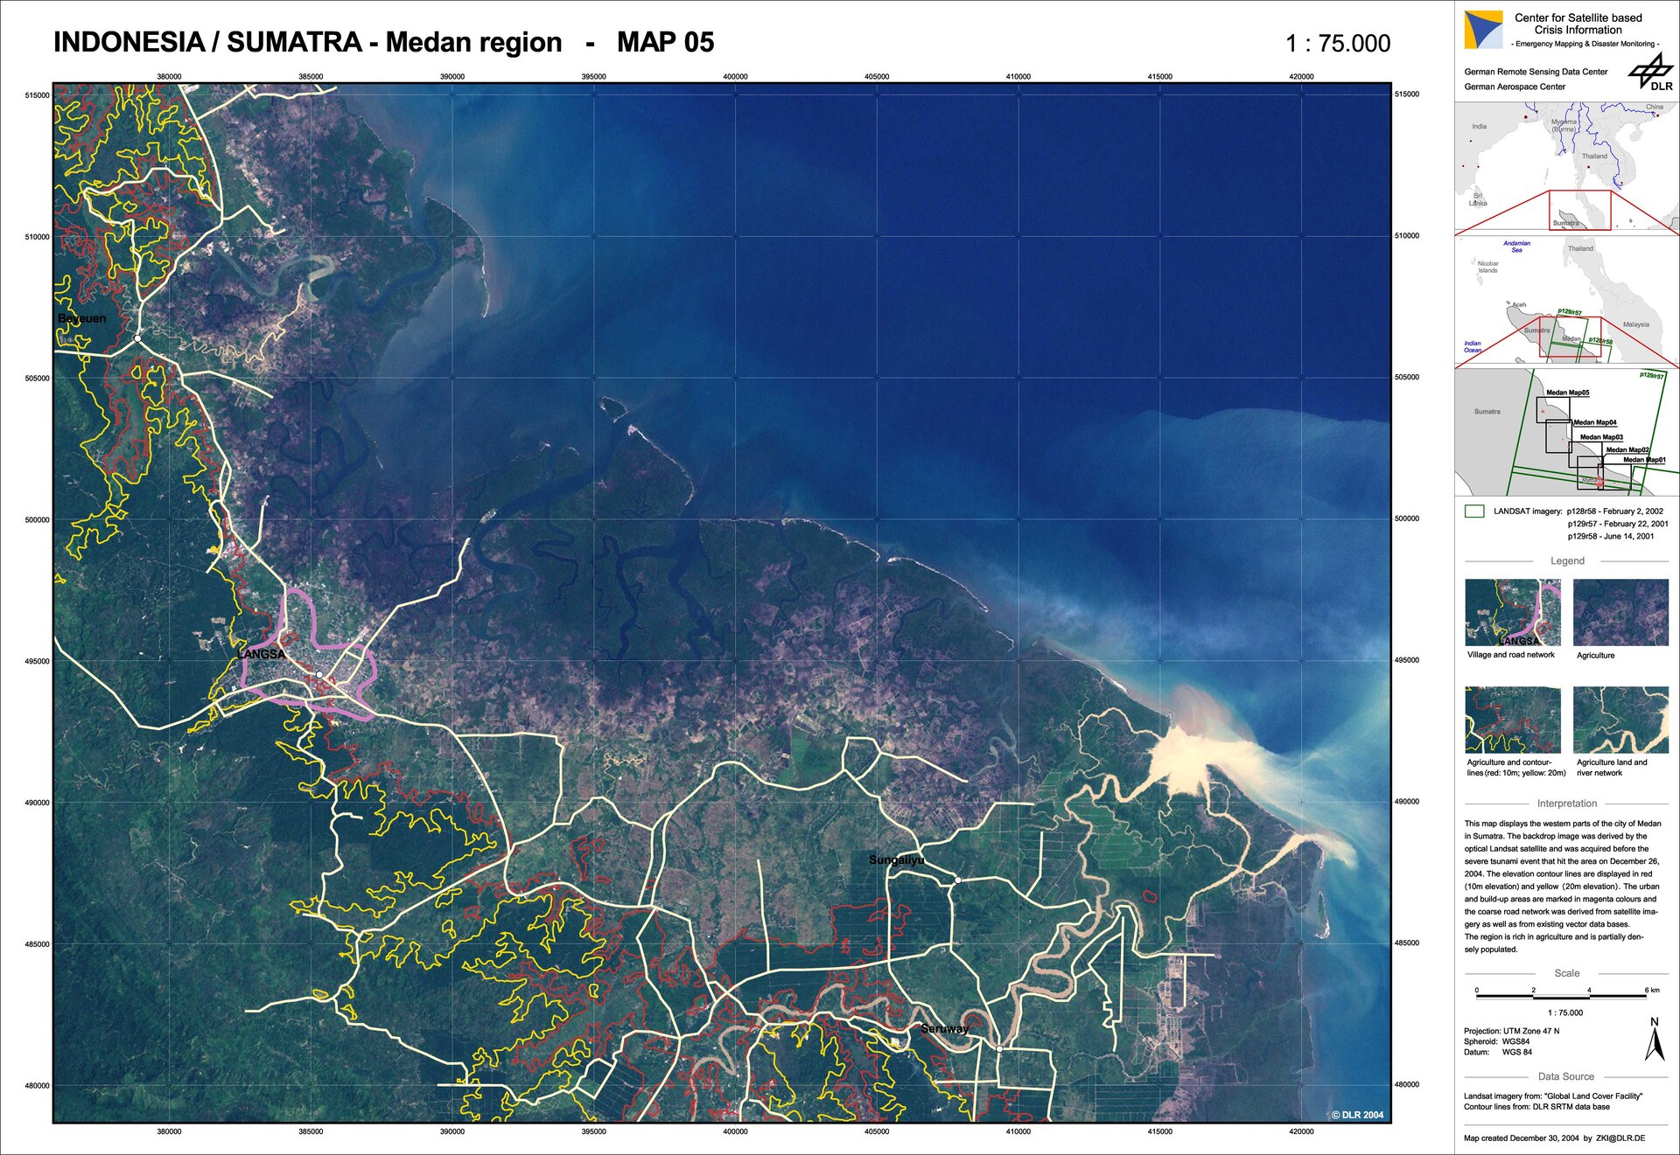1680x1155 pixels.
Task: Select the Village and road network thumbnail
Action: point(1512,612)
